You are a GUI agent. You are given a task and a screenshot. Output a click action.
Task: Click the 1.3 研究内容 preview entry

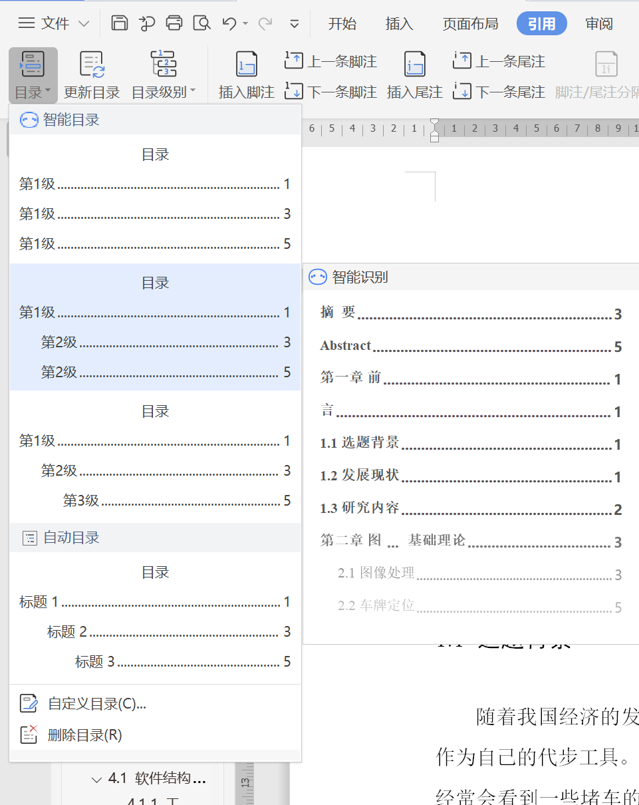[471, 509]
